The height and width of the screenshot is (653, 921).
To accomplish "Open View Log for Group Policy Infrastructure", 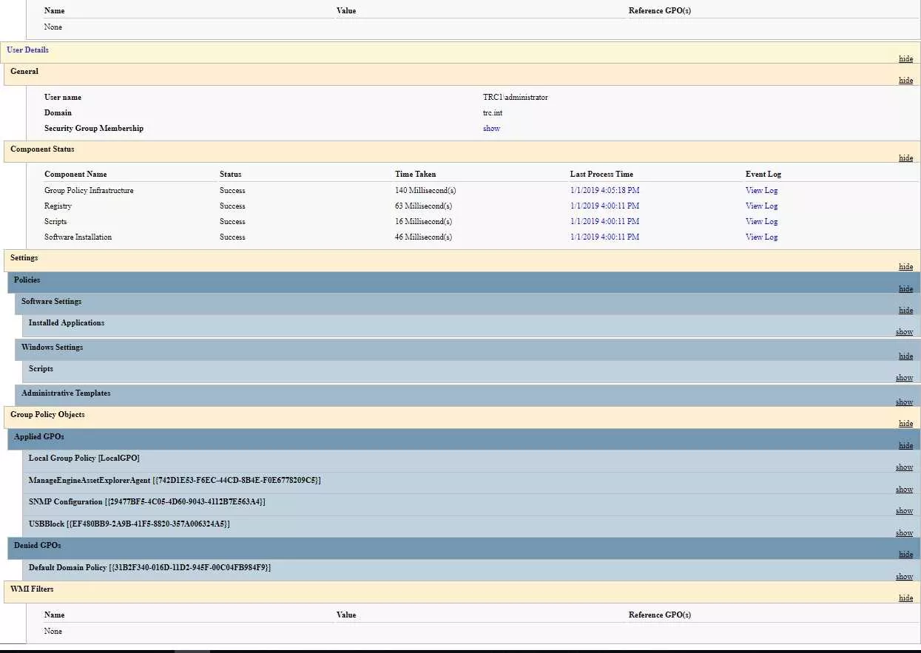I will point(761,191).
